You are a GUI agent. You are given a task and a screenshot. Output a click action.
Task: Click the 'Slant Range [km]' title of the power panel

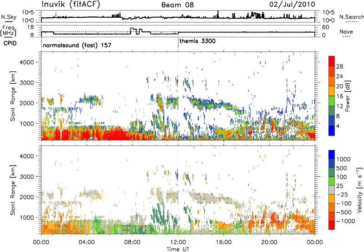tap(13, 96)
